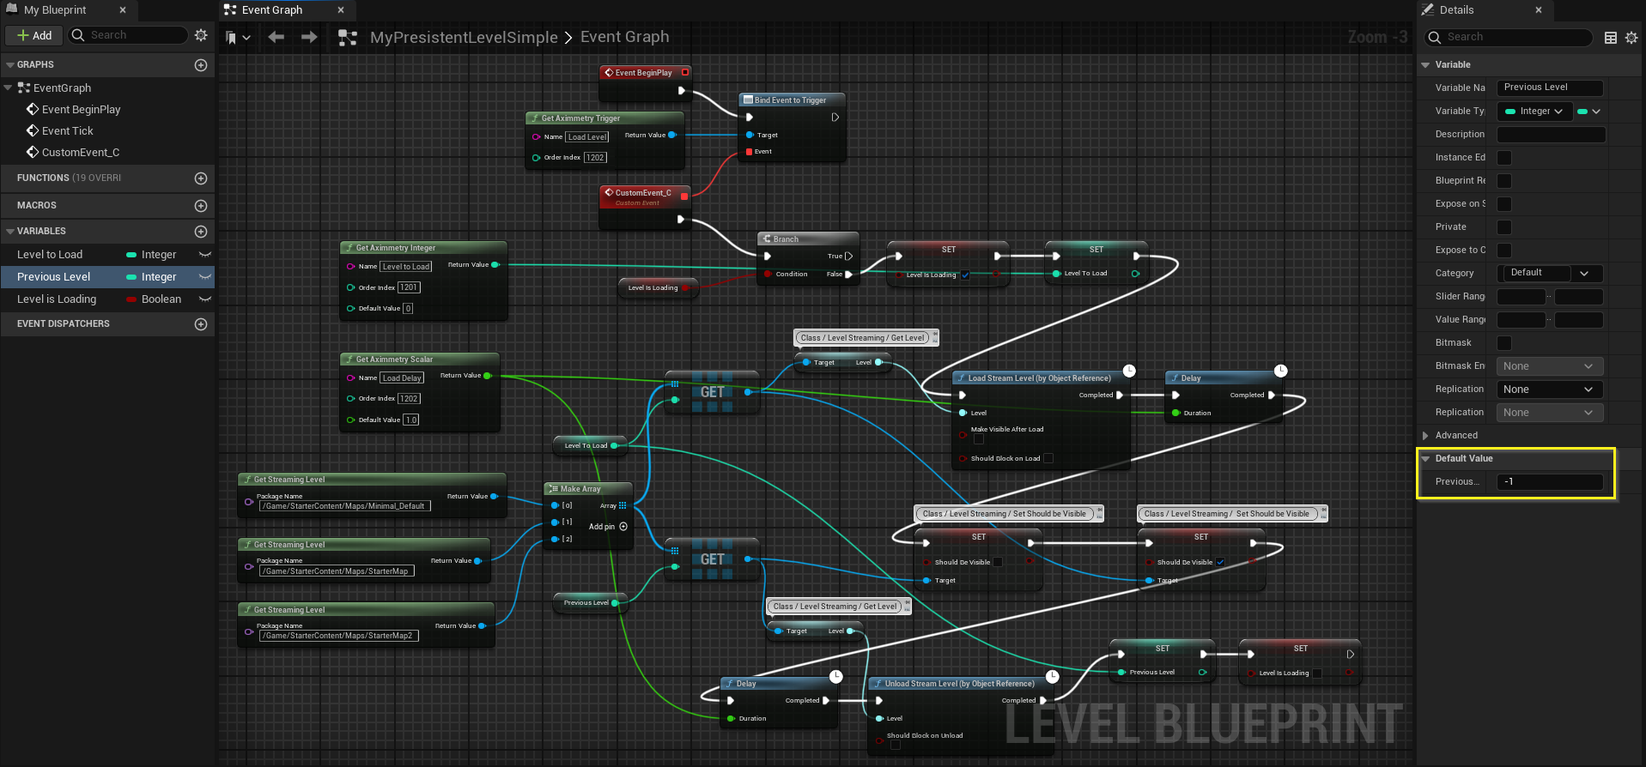Screen dimensions: 1646x767
Task: Click Integer type pill of Level to Load
Action: click(x=151, y=255)
